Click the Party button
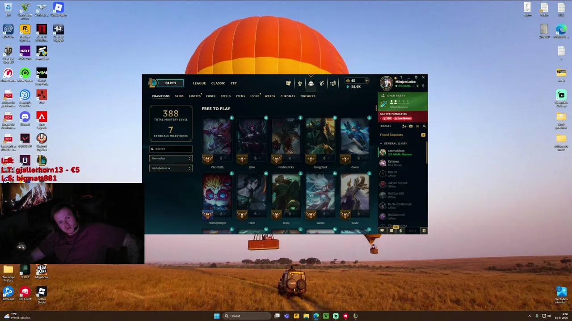572x321 pixels. click(171, 83)
